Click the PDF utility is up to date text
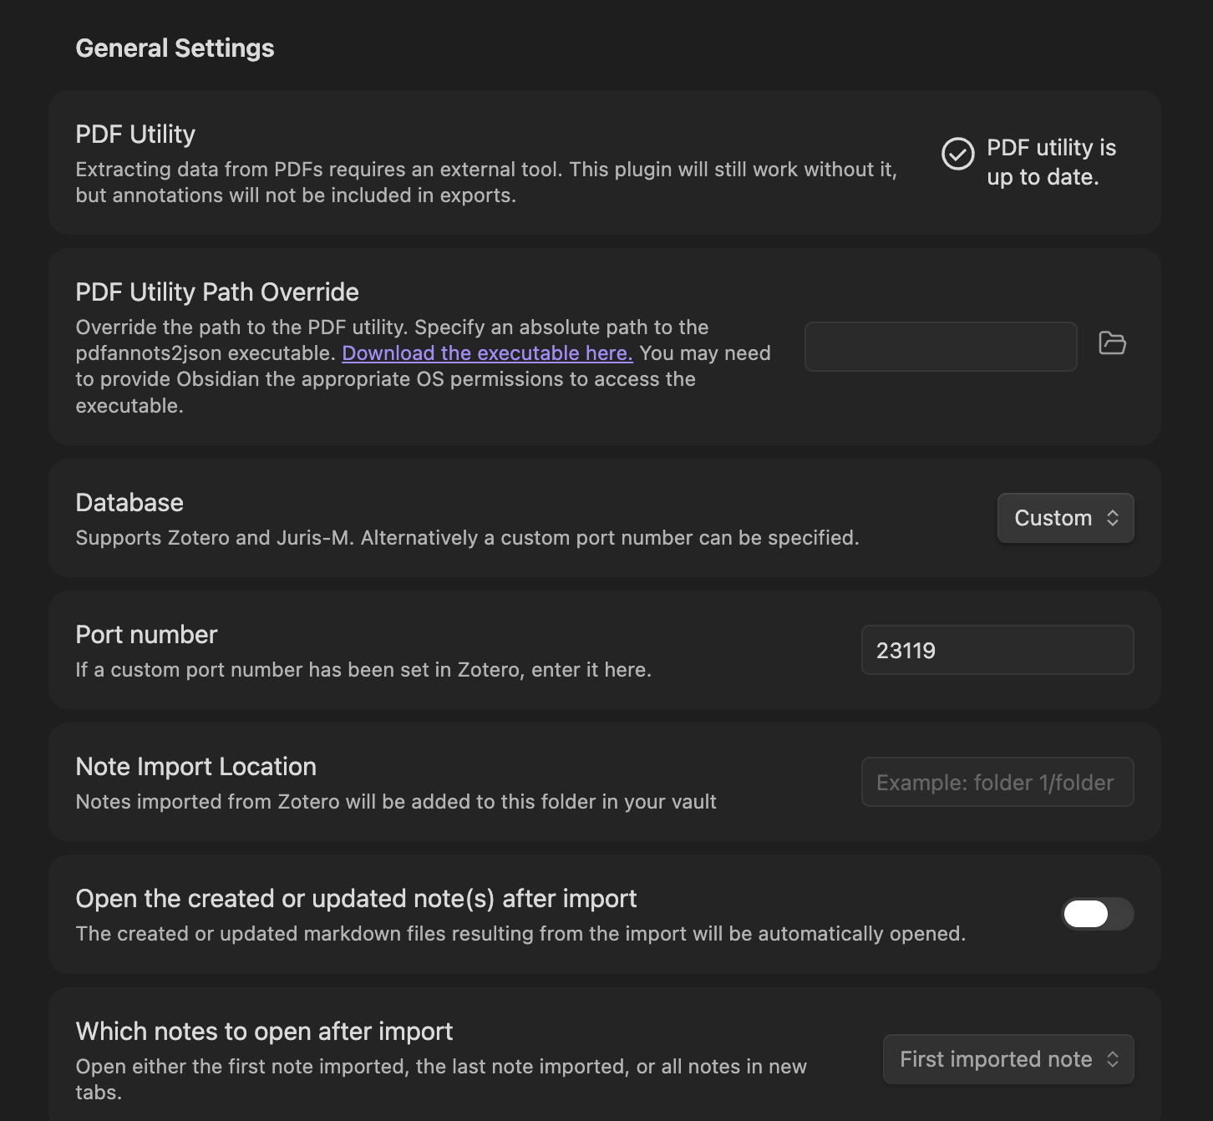This screenshot has width=1213, height=1121. [1050, 162]
